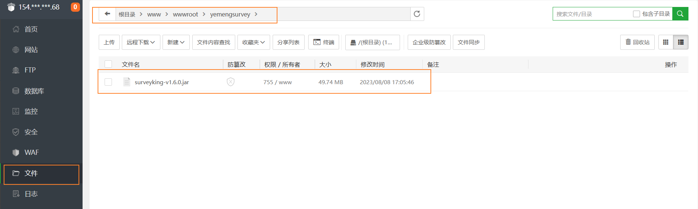Click the back arrow in path bar

click(x=107, y=14)
